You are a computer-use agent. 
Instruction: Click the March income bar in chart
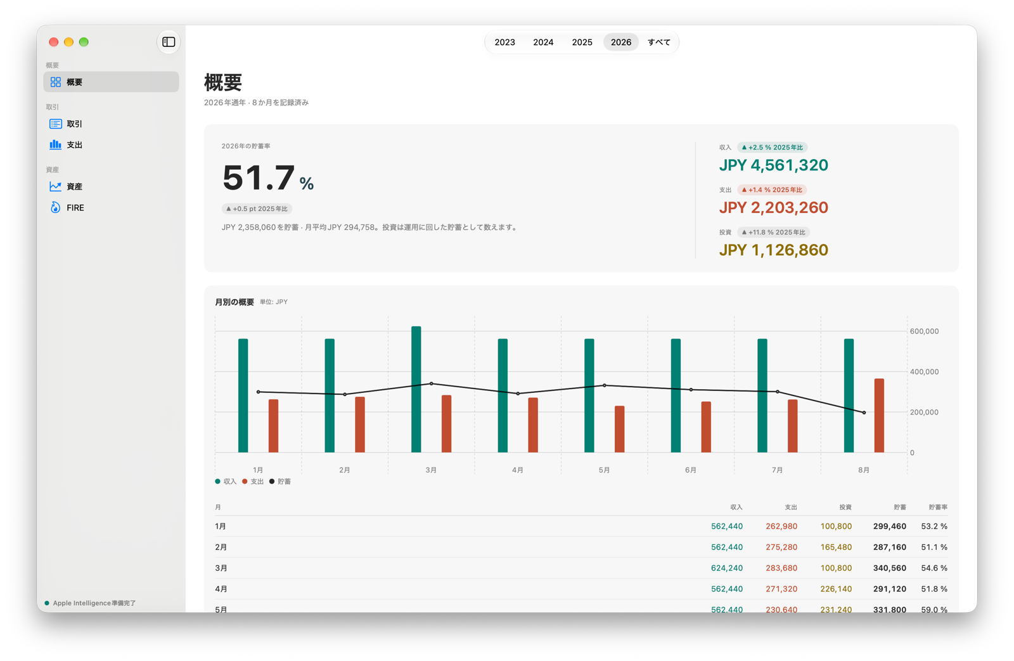416,389
